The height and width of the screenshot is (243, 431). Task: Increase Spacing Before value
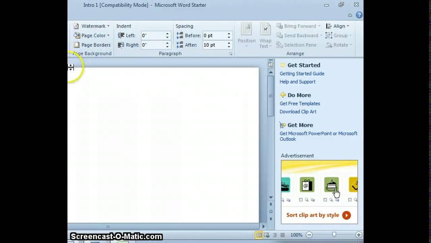pyautogui.click(x=229, y=34)
